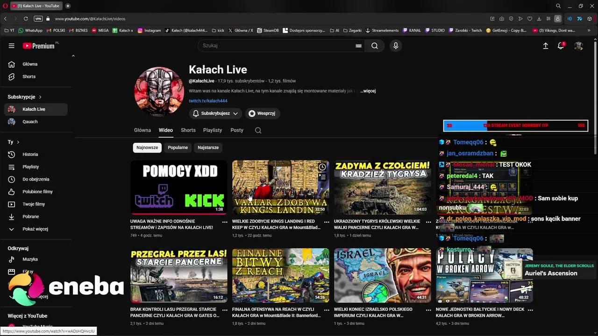
Task: Open Kałach Live subscription in sidebar
Action: (x=36, y=109)
